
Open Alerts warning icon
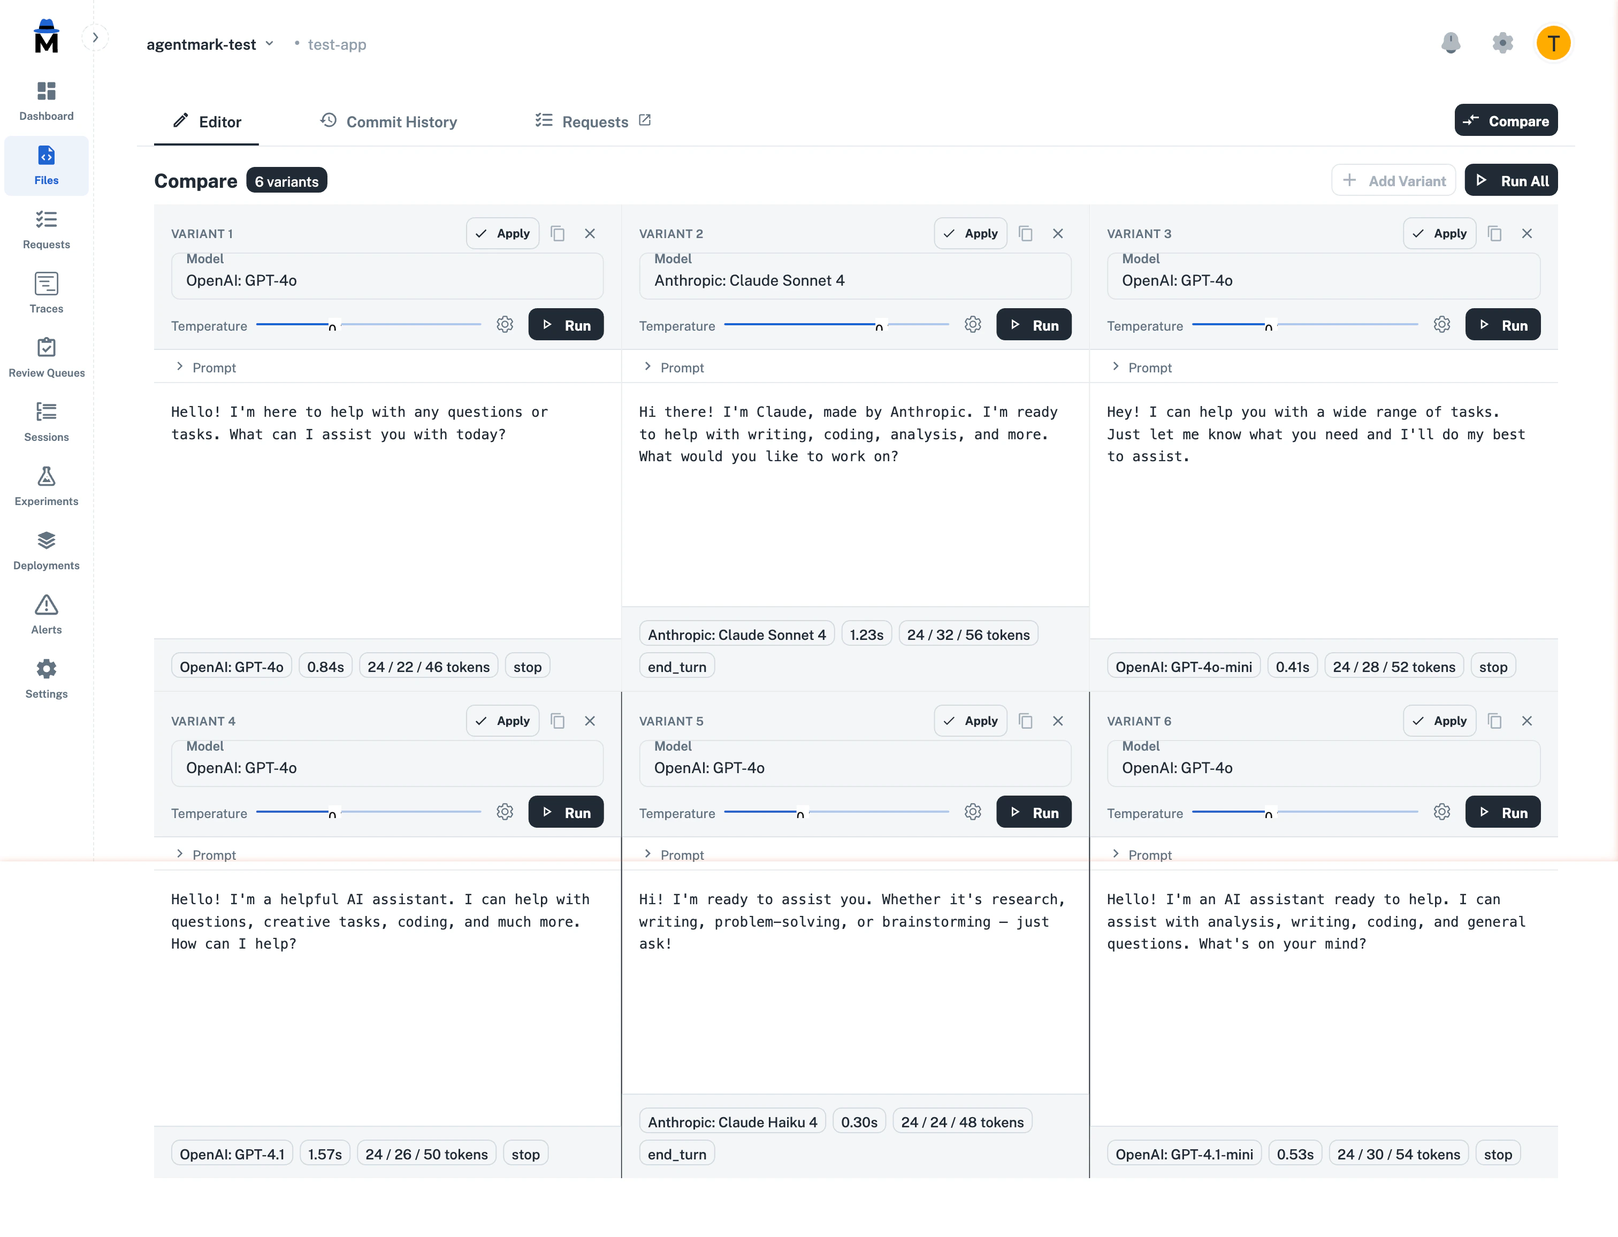47,613
